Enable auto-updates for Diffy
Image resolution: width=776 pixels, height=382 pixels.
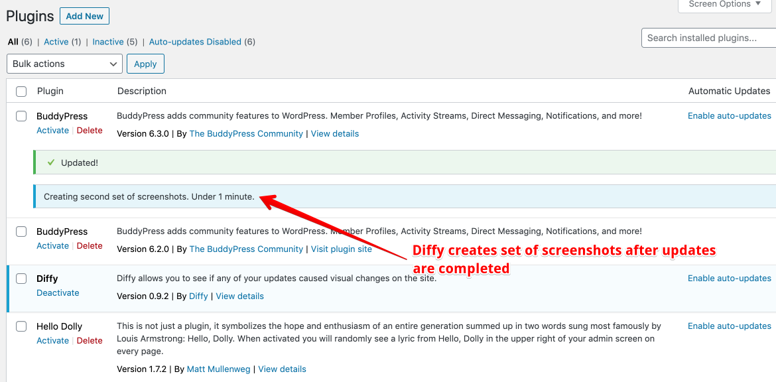pos(729,279)
